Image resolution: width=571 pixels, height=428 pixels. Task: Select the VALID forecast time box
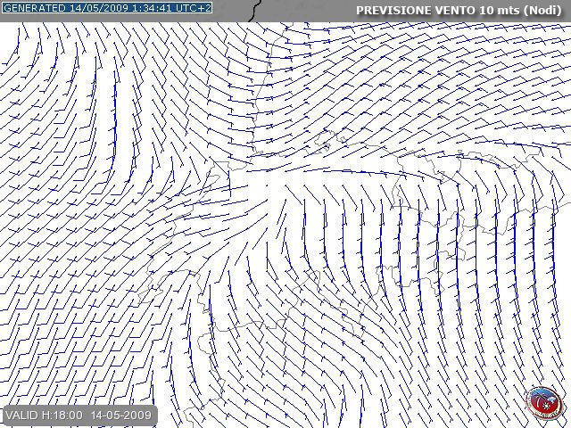point(80,416)
